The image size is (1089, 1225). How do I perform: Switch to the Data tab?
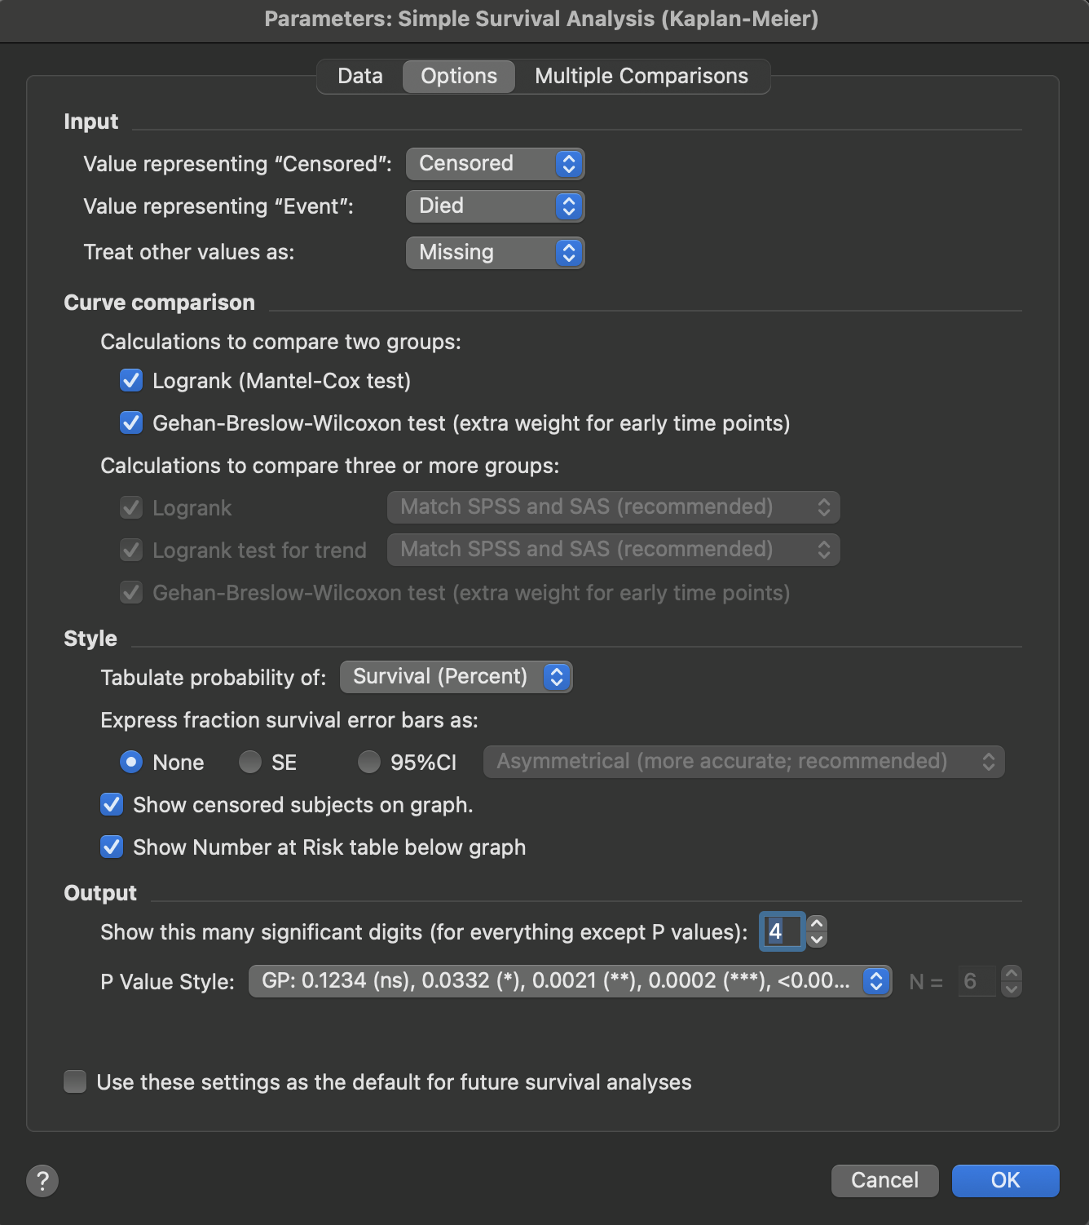[360, 77]
